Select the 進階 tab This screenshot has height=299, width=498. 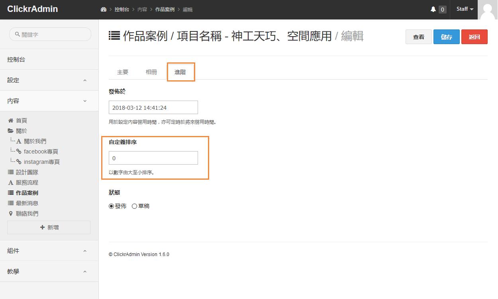[180, 72]
